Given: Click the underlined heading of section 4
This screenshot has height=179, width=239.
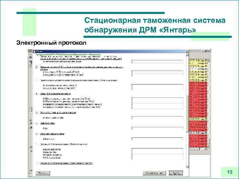Looking at the screenshot, I should (x=55, y=94).
